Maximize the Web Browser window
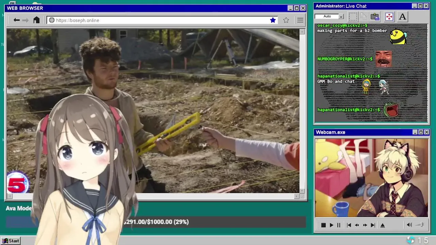 (x=297, y=8)
